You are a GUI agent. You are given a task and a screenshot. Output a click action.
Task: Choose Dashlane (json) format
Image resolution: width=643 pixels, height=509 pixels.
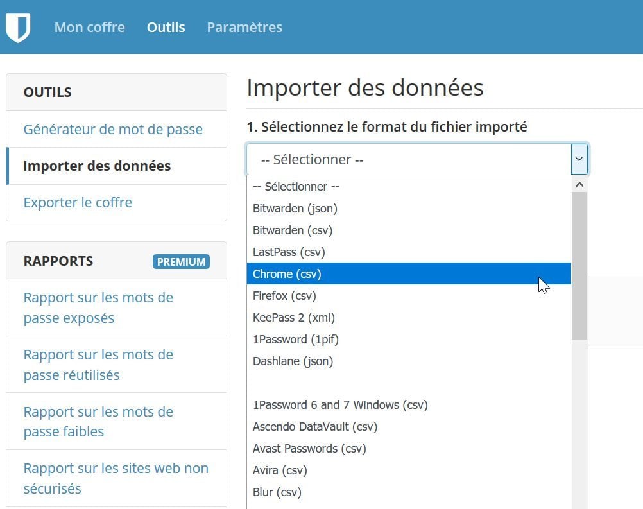(x=409, y=361)
